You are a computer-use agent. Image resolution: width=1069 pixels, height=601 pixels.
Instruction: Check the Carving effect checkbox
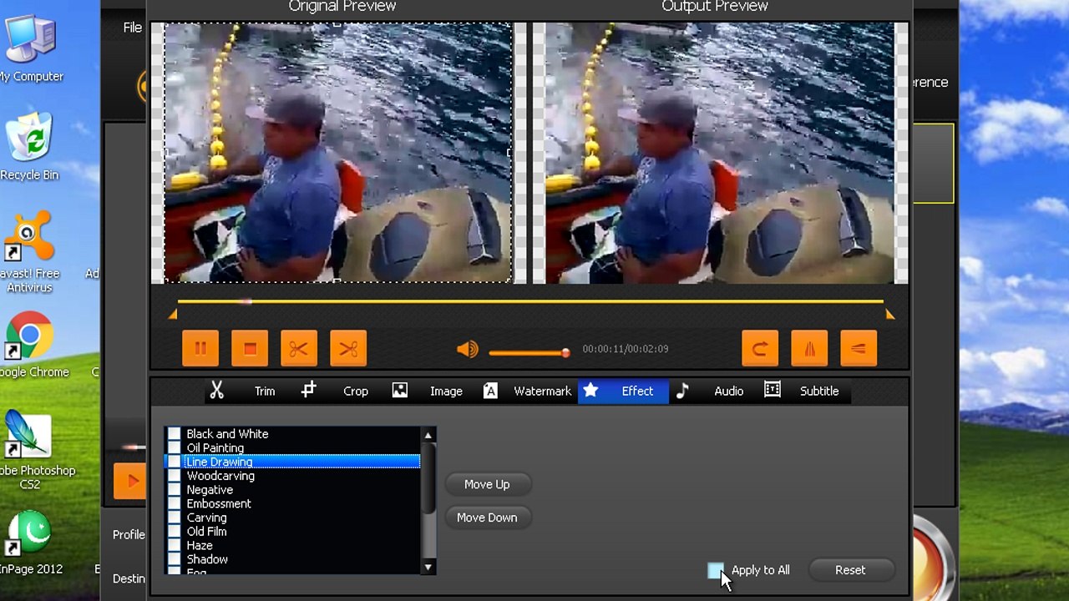(x=174, y=518)
